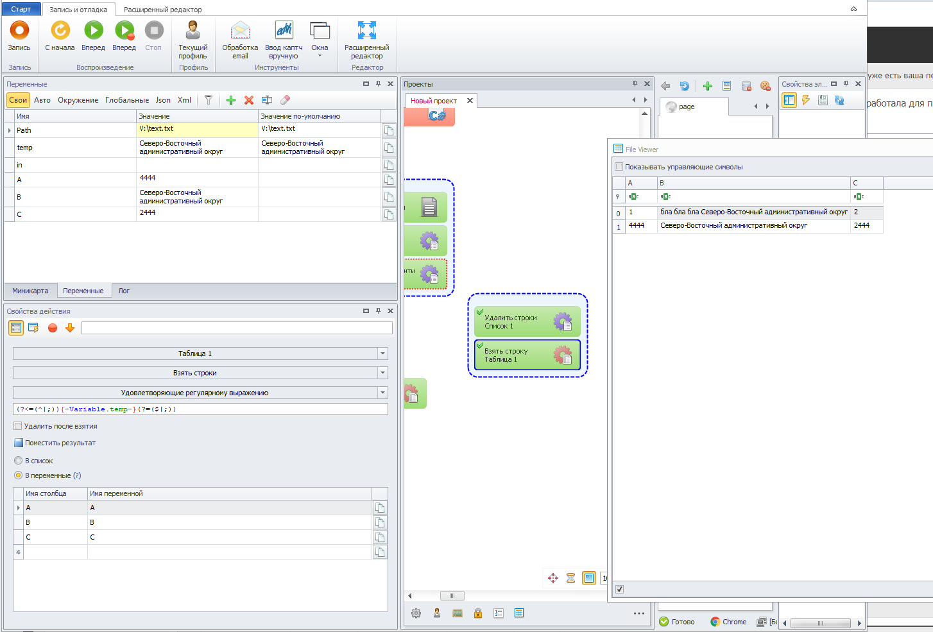This screenshot has height=632, width=933.
Task: Open the Миникарта tab
Action: tap(30, 291)
